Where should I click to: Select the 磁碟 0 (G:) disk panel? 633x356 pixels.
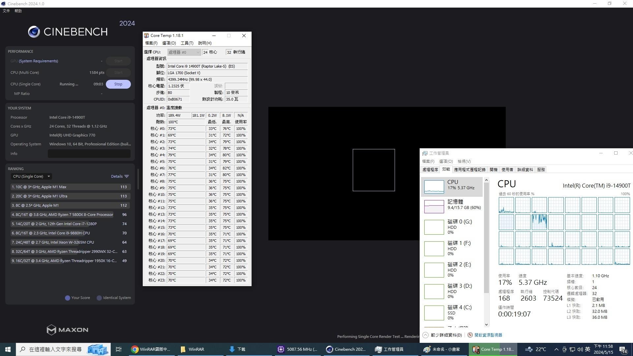pos(452,227)
